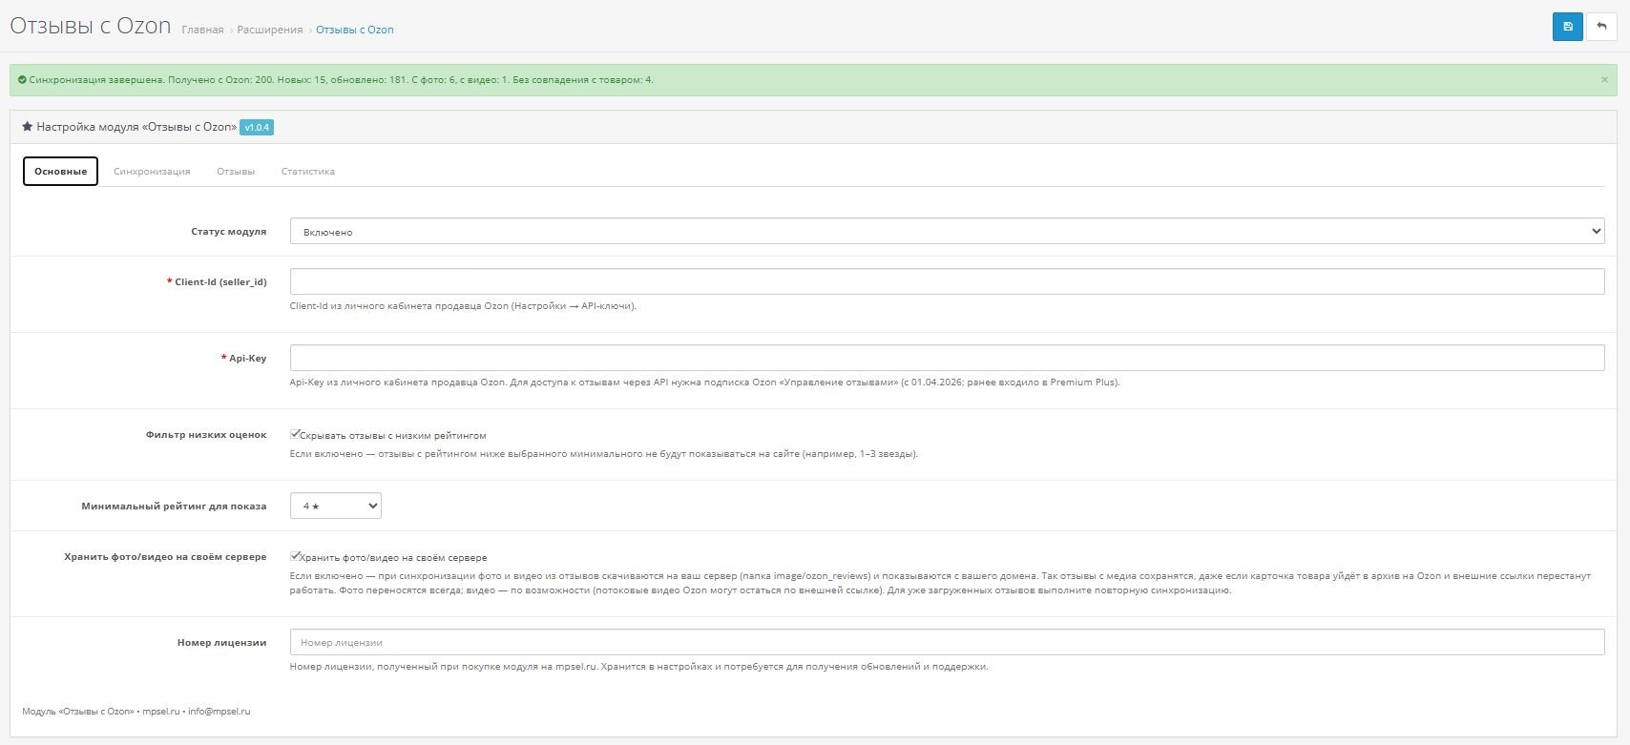The height and width of the screenshot is (745, 1630).
Task: Click the Хранить фото/видео на своём сервере left label
Action: point(165,557)
